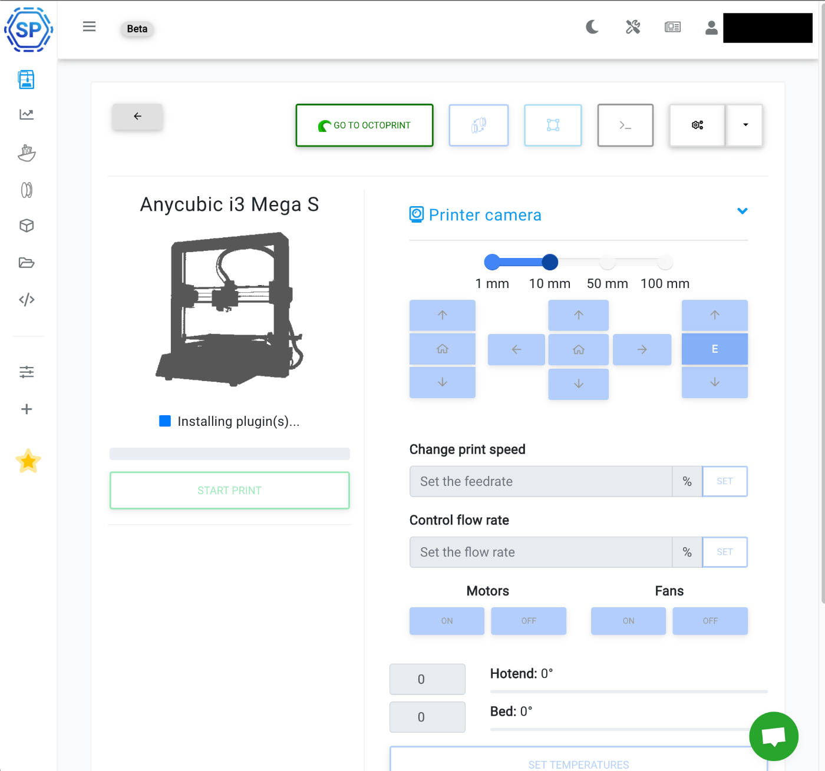
Task: Click the Bed temperature input
Action: click(427, 717)
